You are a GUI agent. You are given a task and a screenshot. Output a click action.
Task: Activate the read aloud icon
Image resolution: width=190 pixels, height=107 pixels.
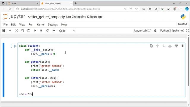pos(131,9)
